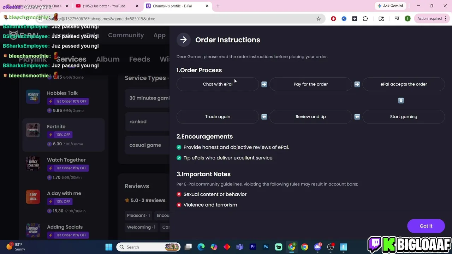The image size is (452, 254).
Task: Close the Charmy's profile E-Pal tab
Action: 207,6
